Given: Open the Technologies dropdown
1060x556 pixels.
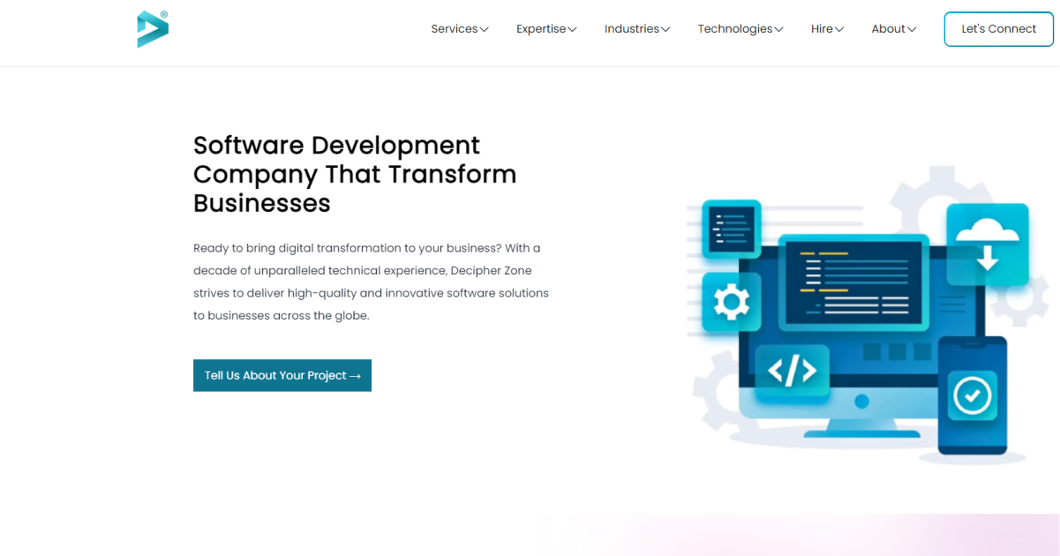Looking at the screenshot, I should point(740,28).
